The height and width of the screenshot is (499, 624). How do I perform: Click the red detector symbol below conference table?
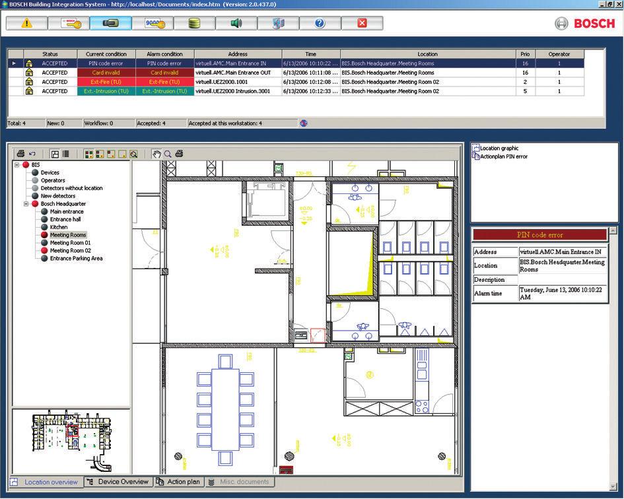tap(286, 471)
